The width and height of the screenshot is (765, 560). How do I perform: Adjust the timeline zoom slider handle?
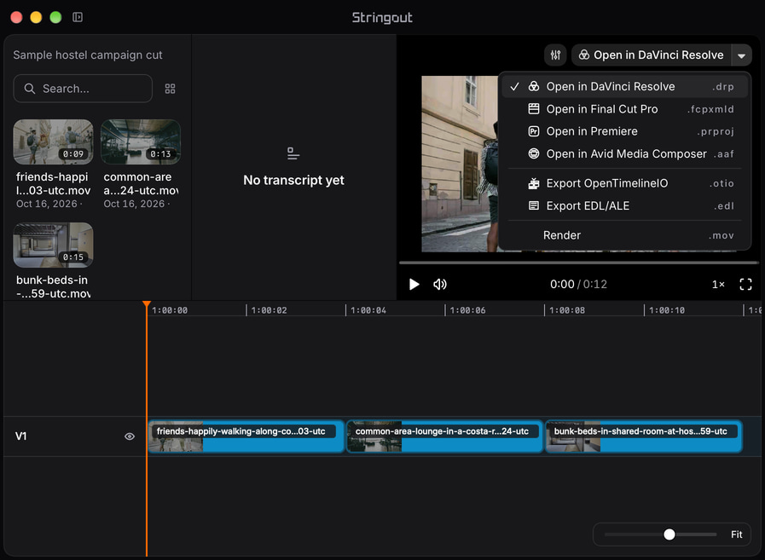[669, 534]
